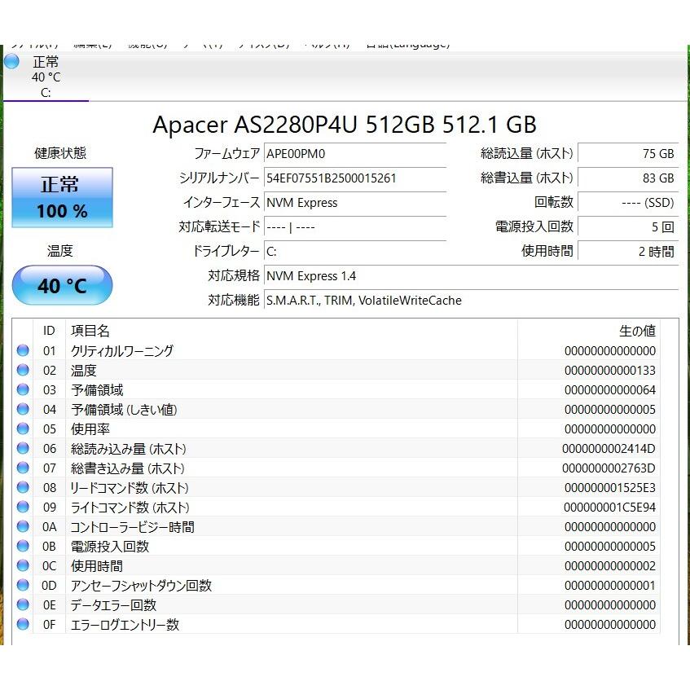This screenshot has width=690, height=690.
Task: Click raw value 00000000000064 for 予備領域
Action: pyautogui.click(x=610, y=390)
